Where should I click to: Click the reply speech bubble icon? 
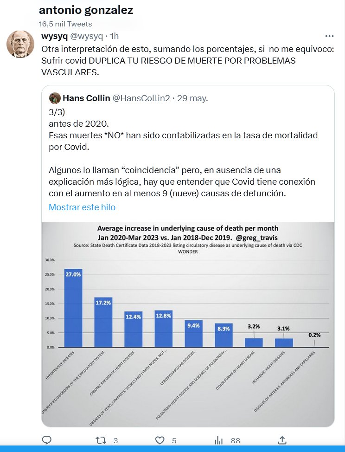click(47, 440)
